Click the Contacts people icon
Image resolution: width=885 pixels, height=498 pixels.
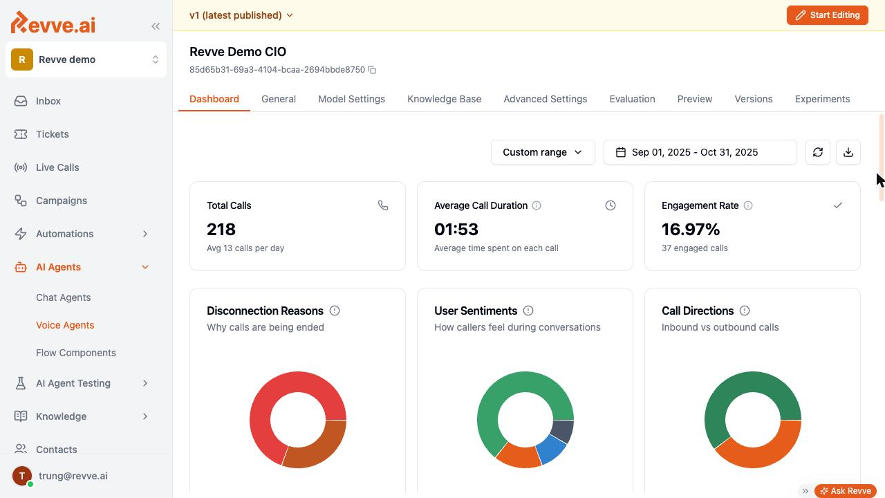pos(21,450)
